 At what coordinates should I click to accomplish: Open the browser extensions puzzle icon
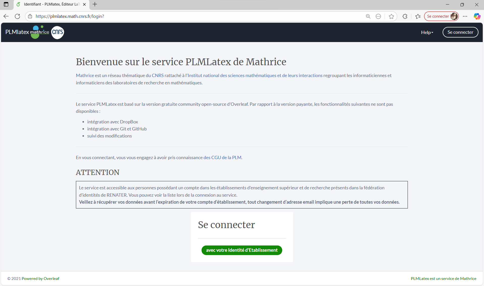point(405,16)
